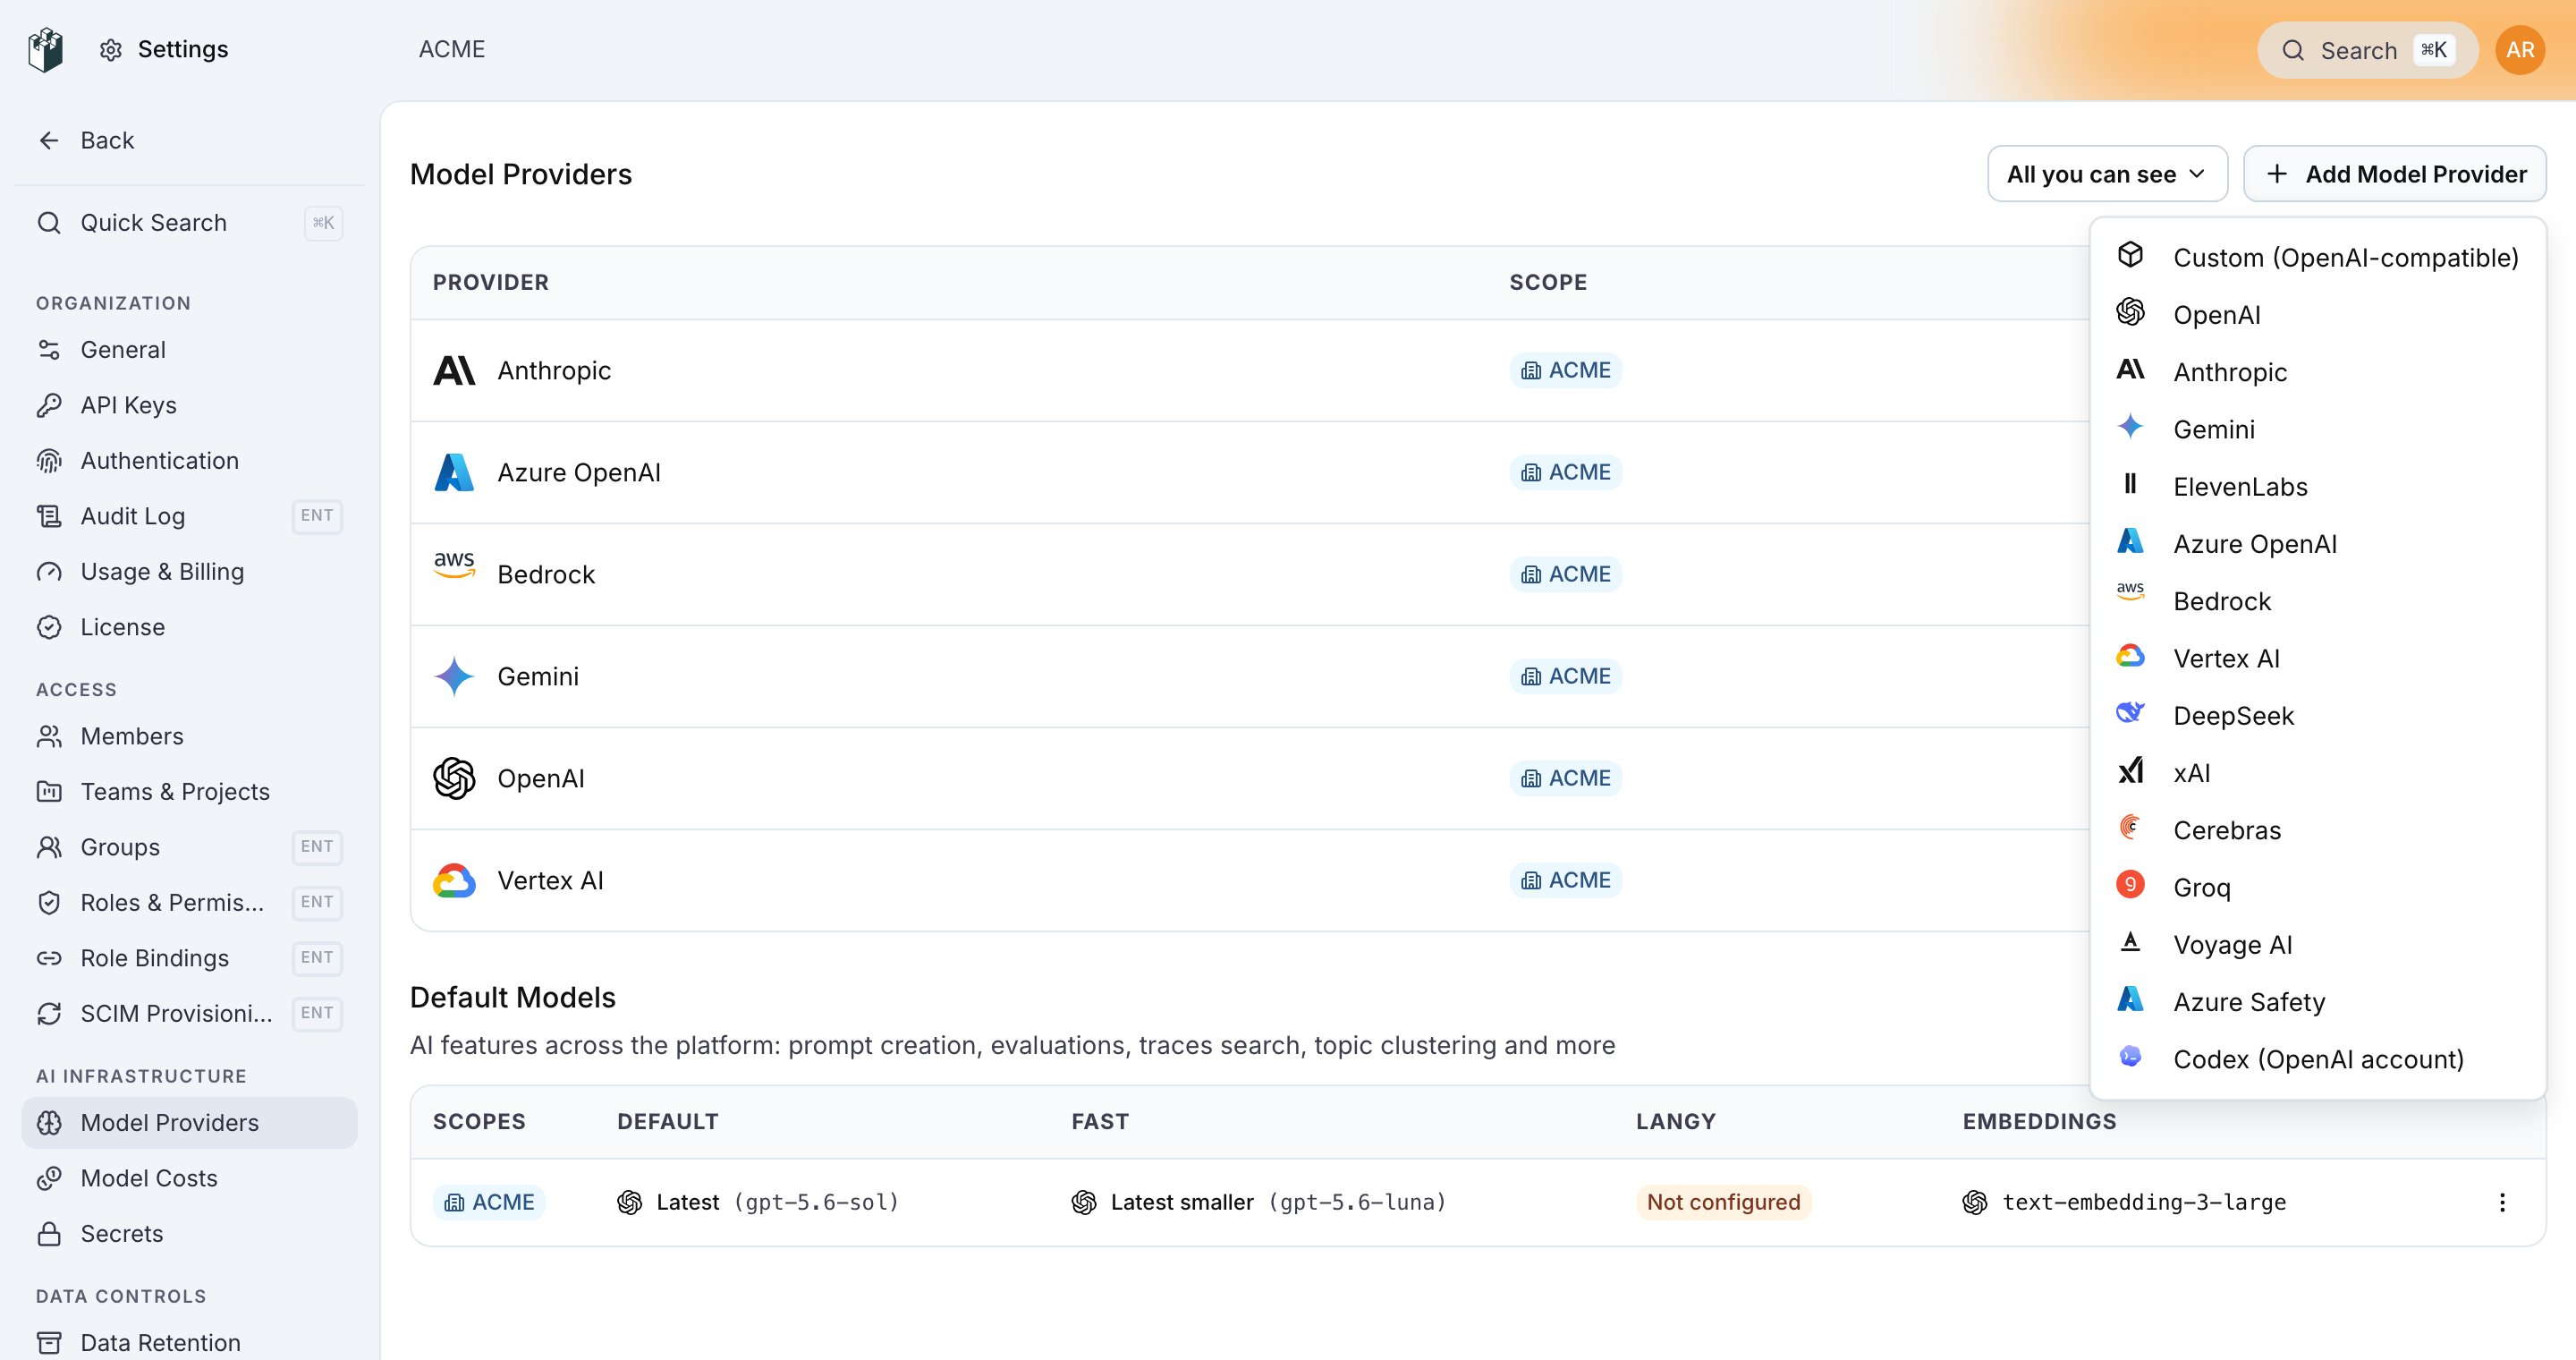The height and width of the screenshot is (1360, 2576).
Task: Select the Gemini row name in the table
Action: tap(538, 677)
